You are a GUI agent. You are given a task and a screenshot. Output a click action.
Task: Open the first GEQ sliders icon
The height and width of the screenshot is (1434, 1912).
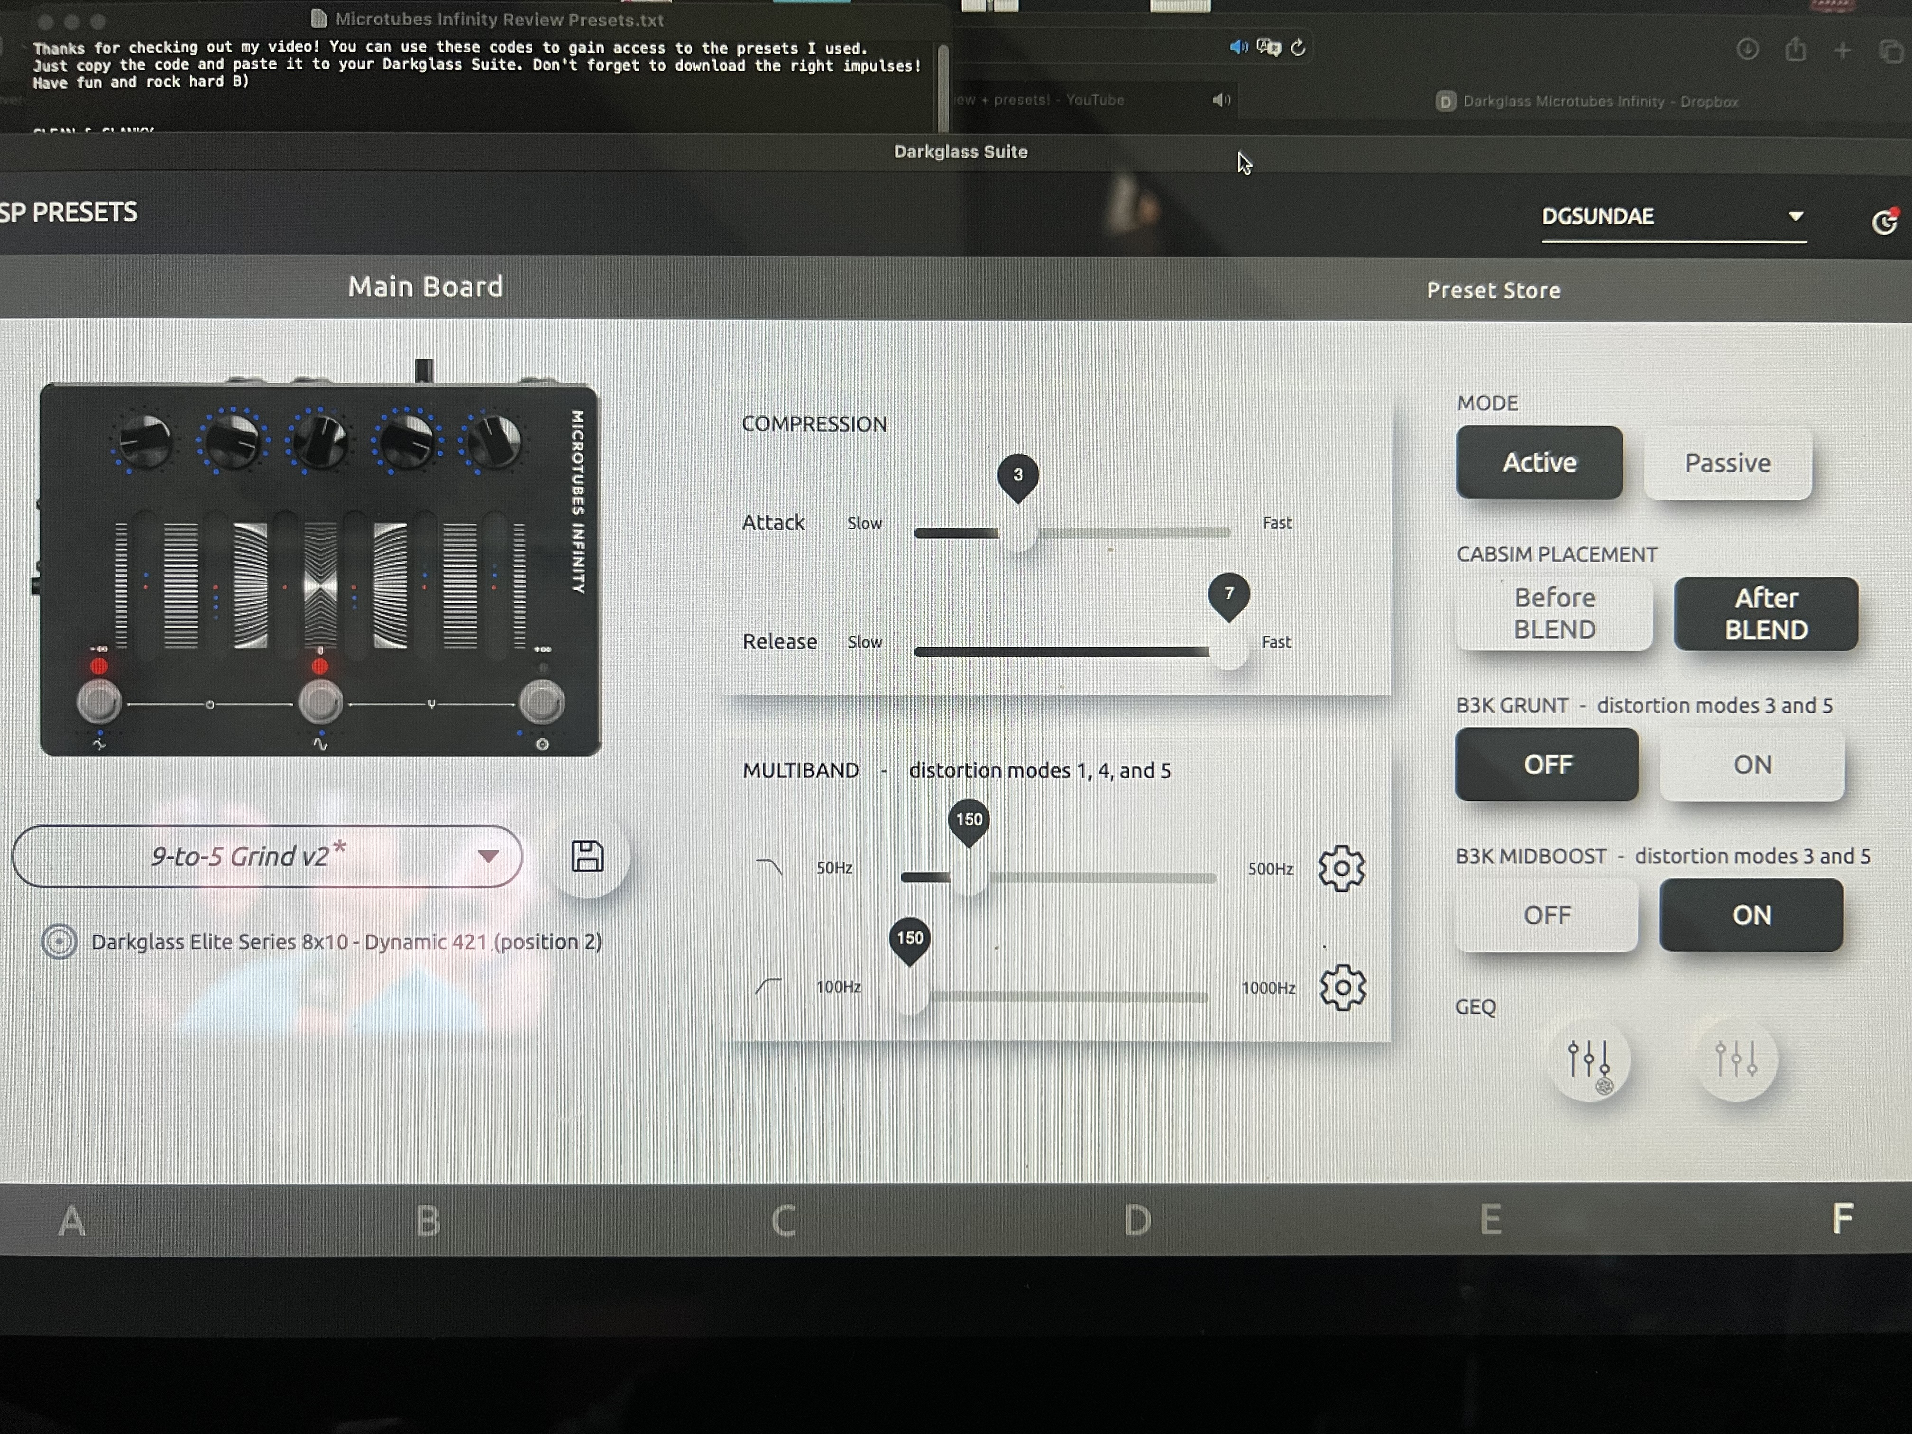tap(1589, 1059)
